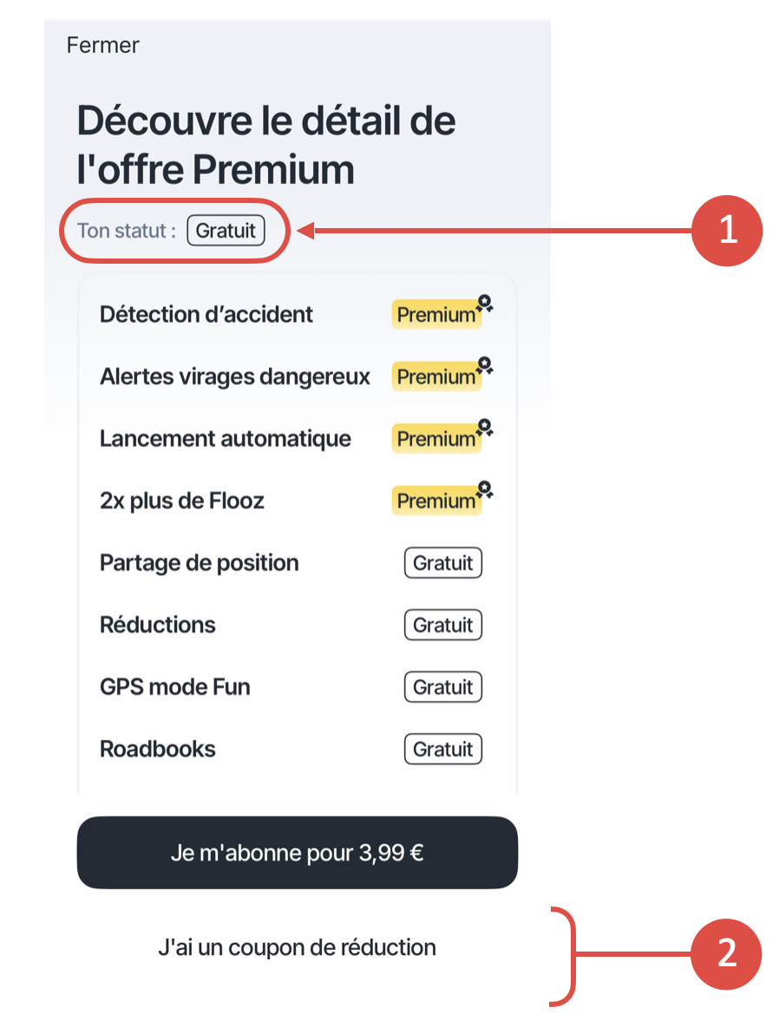The height and width of the screenshot is (1027, 779).
Task: Tap the Fermer link to close
Action: (x=103, y=45)
